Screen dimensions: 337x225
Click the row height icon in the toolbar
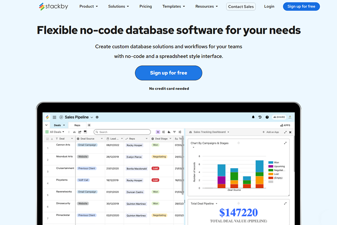coord(85,132)
